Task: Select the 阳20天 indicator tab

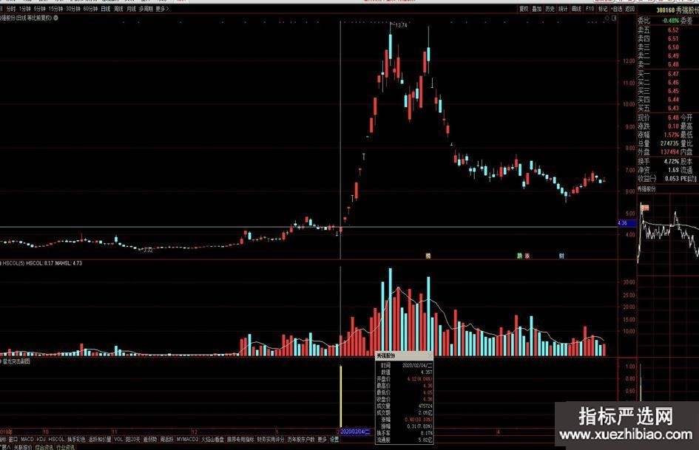Action: coord(133,440)
